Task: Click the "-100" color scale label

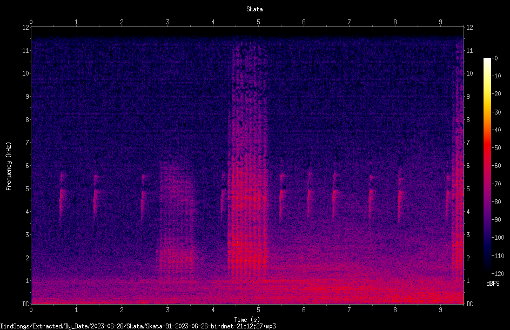Action: click(x=498, y=238)
